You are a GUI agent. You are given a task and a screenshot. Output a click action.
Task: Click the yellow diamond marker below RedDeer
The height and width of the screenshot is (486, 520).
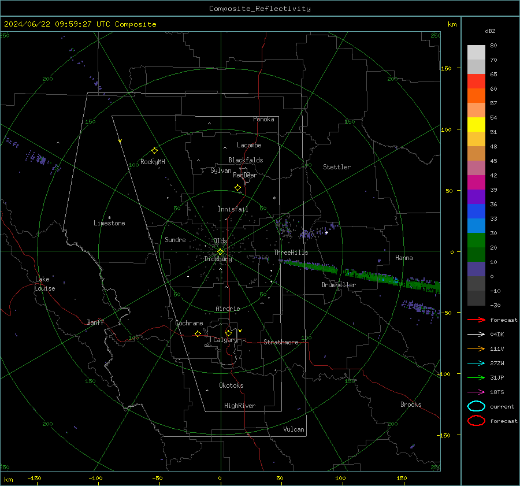(x=237, y=188)
